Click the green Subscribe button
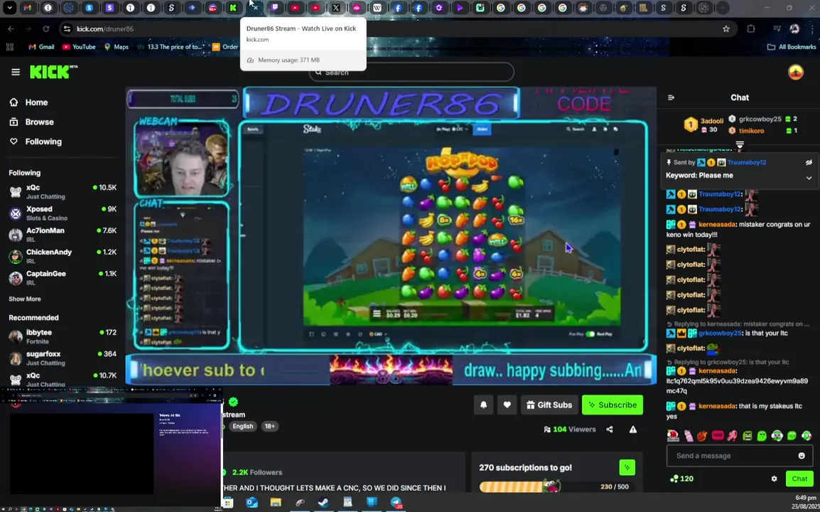 [613, 405]
